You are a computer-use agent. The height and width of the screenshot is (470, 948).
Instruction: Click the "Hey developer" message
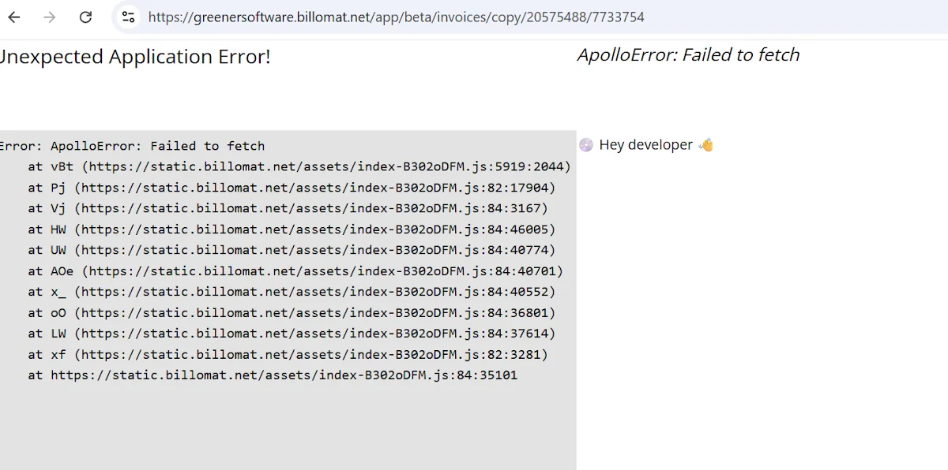[645, 144]
